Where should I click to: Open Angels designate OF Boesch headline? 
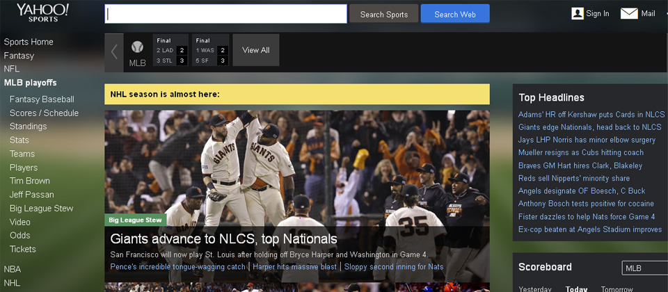[x=582, y=191]
